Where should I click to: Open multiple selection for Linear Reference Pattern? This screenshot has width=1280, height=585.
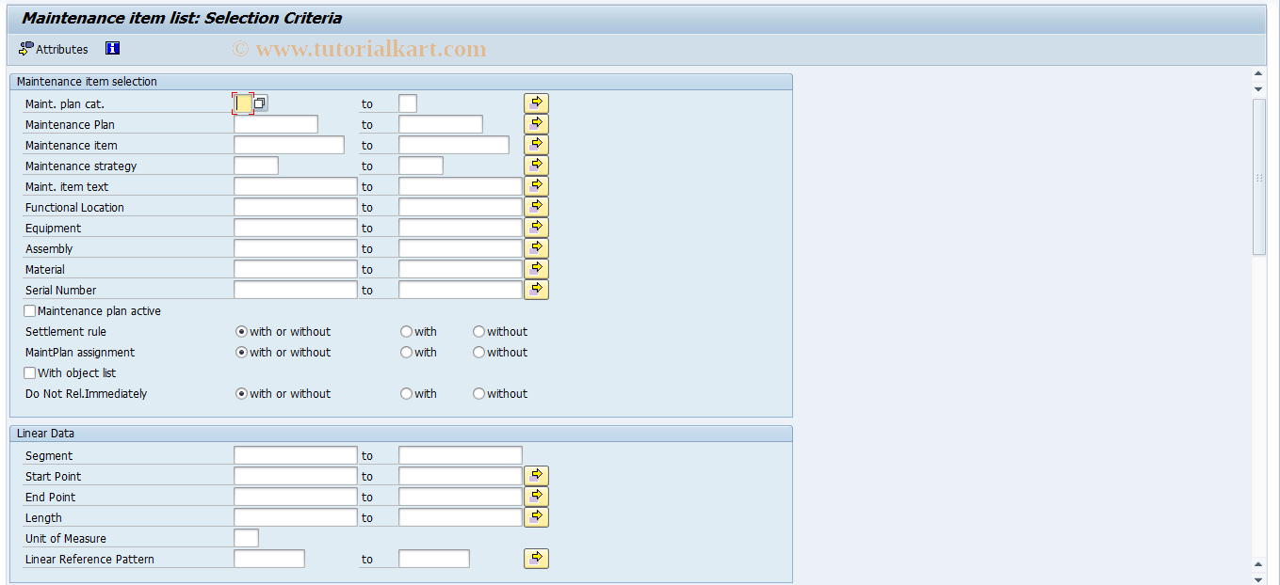point(536,558)
